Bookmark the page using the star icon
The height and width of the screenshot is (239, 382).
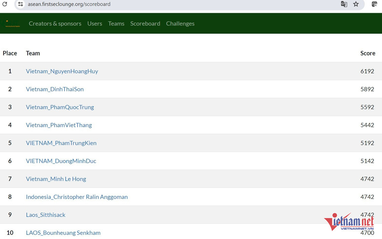(x=356, y=4)
